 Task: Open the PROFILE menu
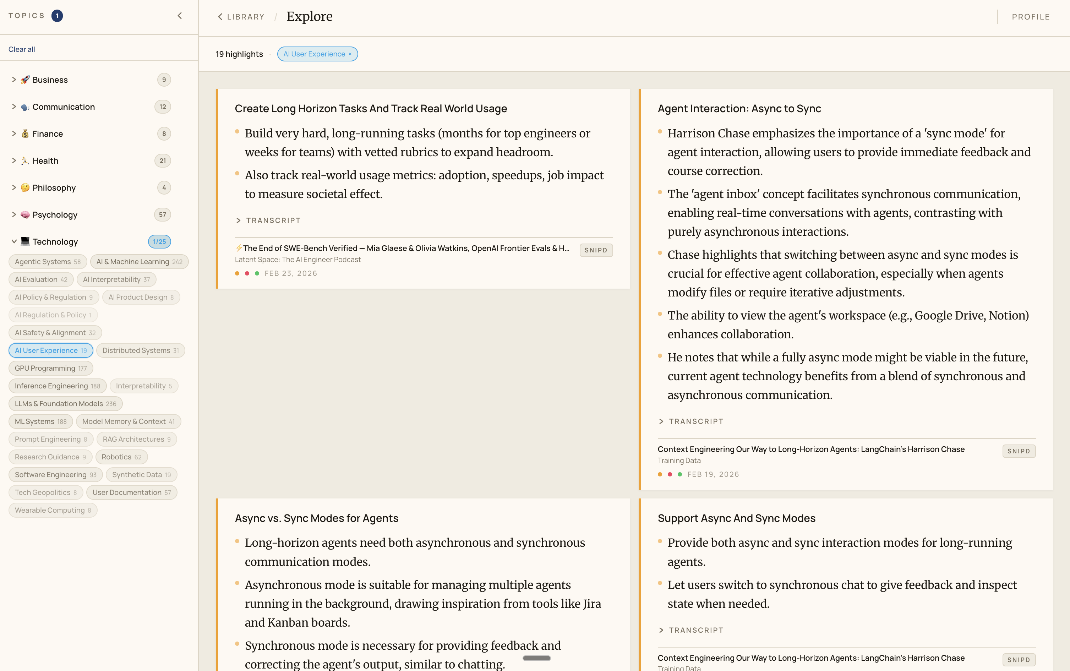click(1031, 16)
